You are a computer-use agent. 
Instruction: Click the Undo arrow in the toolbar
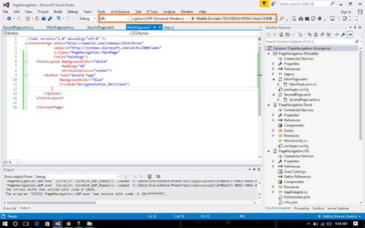point(60,19)
